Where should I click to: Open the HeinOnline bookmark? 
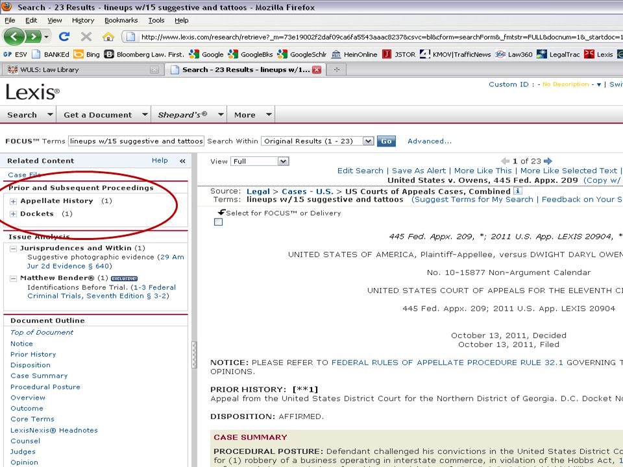coord(354,54)
